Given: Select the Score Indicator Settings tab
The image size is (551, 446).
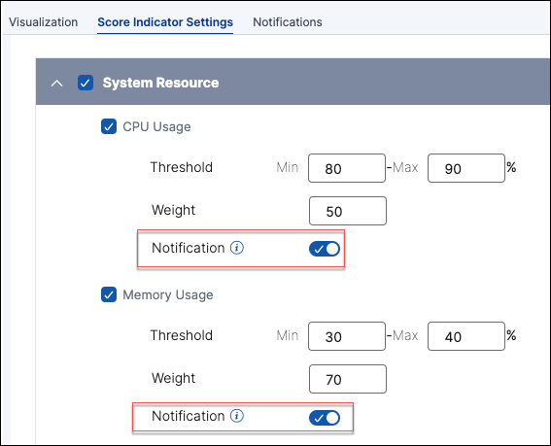Looking at the screenshot, I should point(165,22).
